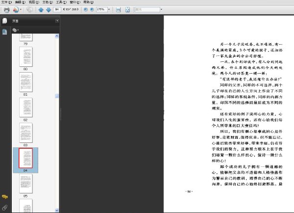The width and height of the screenshot is (294, 213).
Task: Click the thumbnail panel scrollbar thumb
Action: (x=57, y=96)
